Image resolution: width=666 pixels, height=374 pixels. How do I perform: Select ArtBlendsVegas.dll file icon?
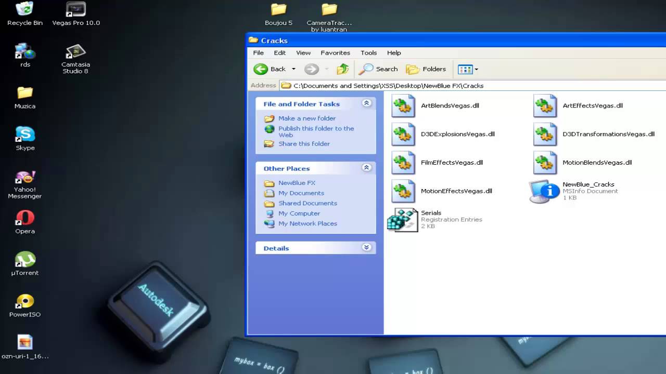point(403,105)
